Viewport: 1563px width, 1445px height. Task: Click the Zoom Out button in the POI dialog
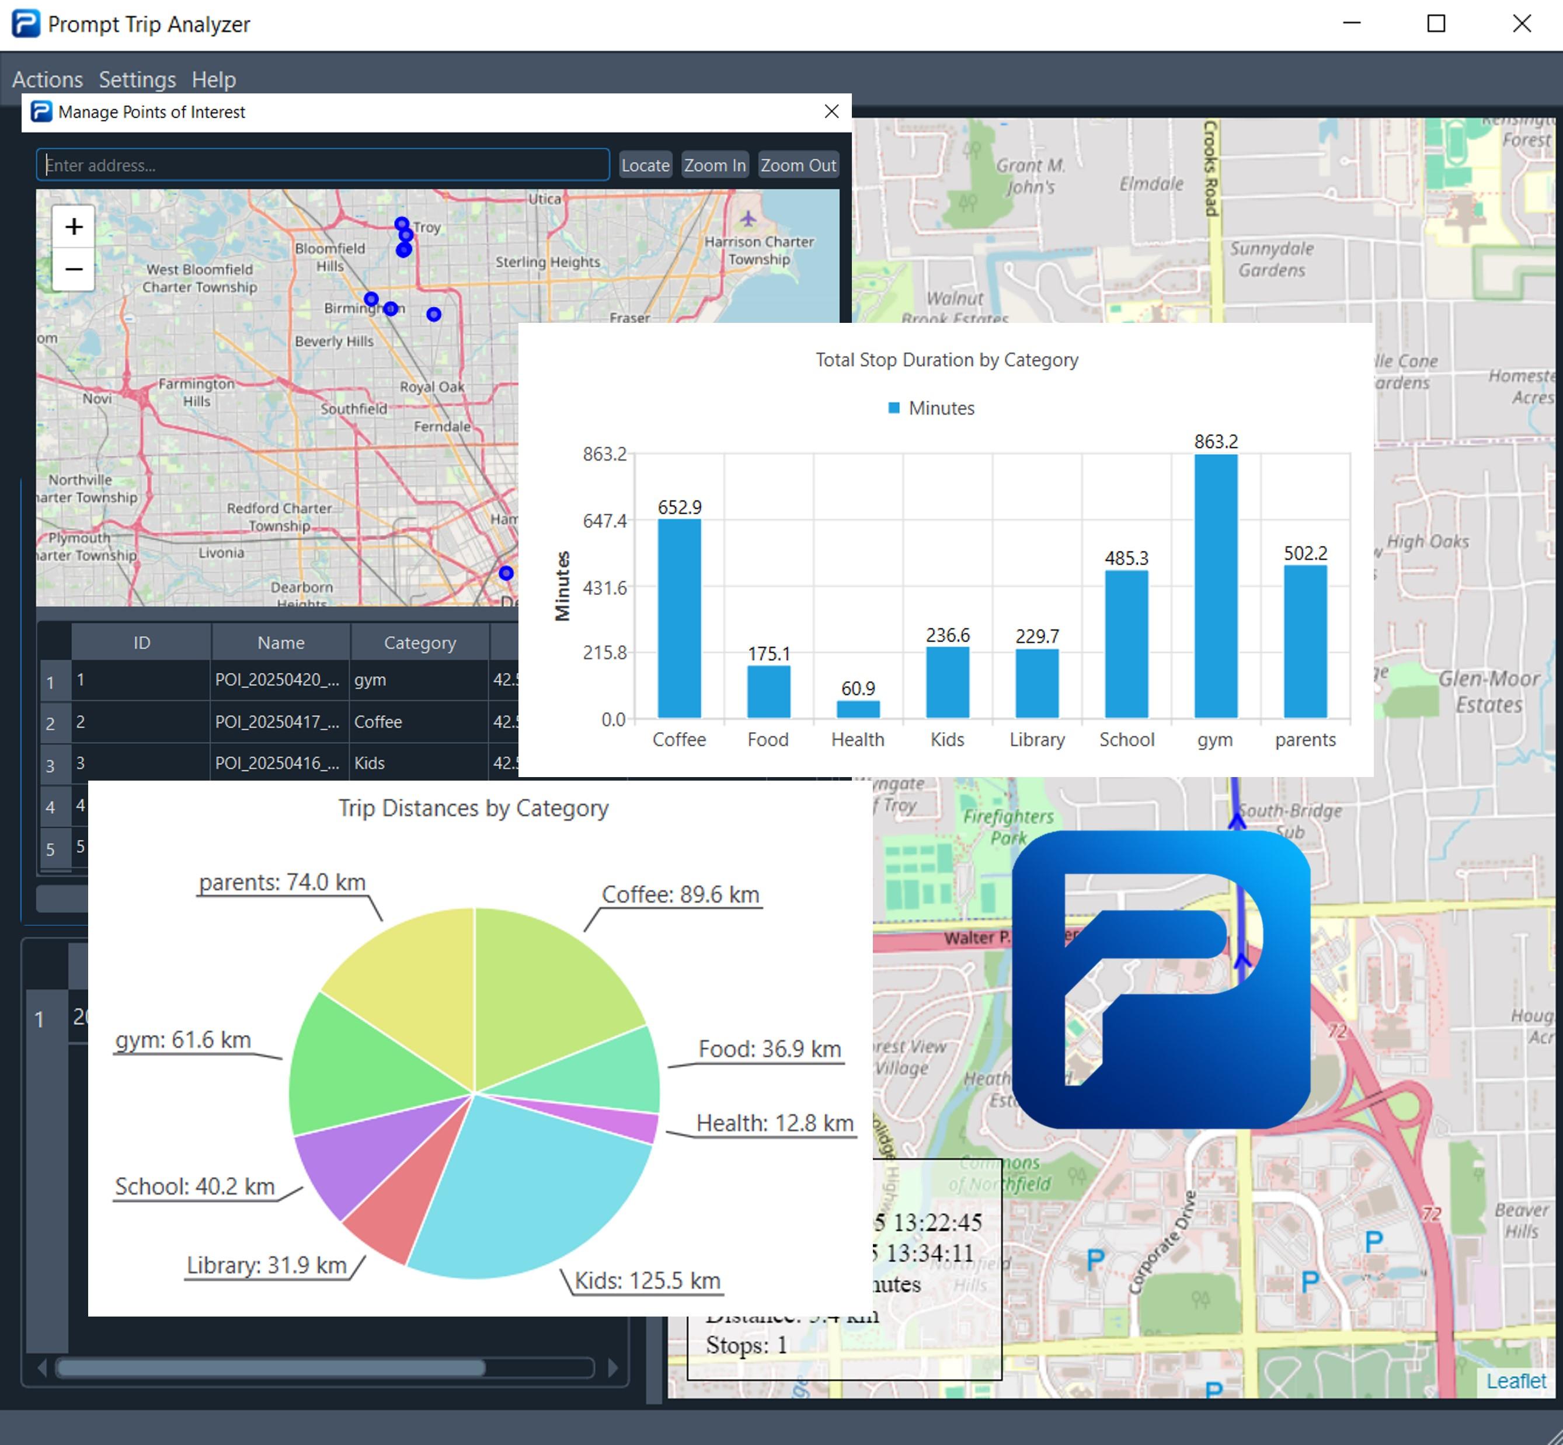[x=798, y=164]
